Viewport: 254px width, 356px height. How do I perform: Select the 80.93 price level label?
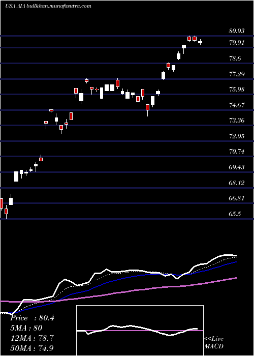coord(237,31)
